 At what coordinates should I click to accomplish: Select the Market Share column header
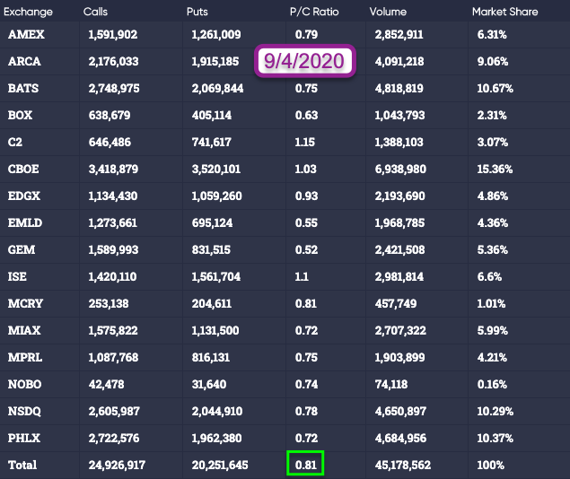pyautogui.click(x=505, y=12)
